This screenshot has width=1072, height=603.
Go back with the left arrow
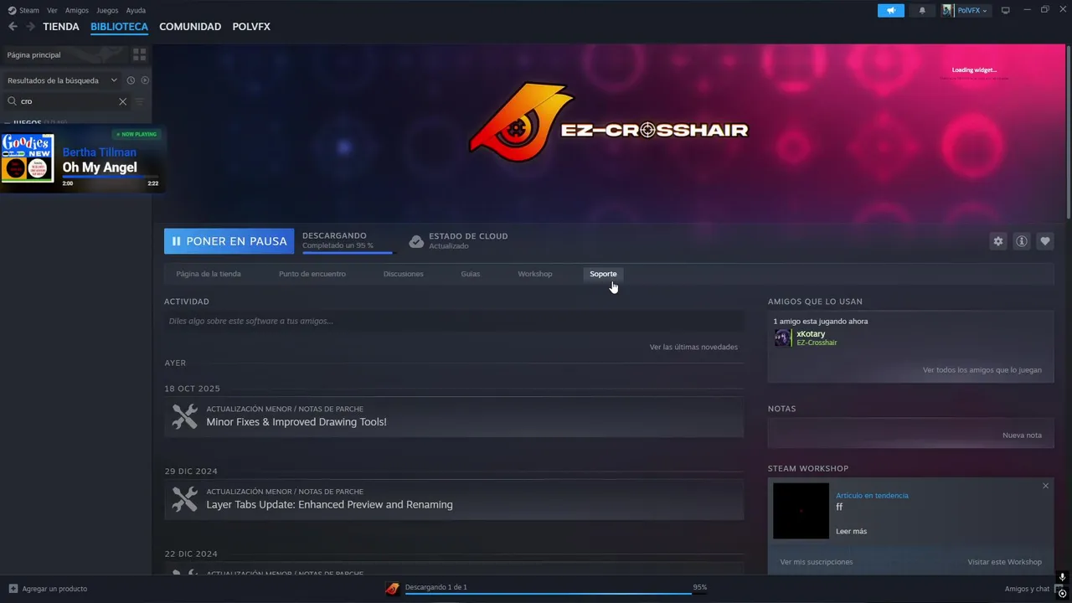[13, 27]
